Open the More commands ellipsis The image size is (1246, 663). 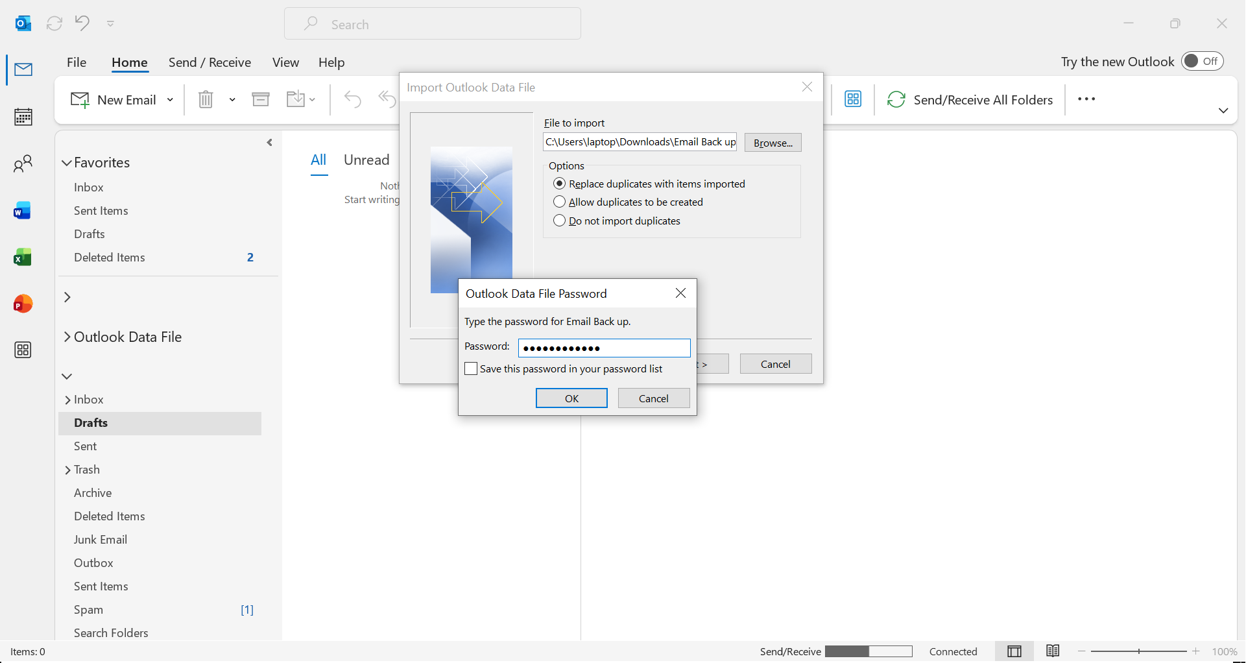(x=1086, y=99)
